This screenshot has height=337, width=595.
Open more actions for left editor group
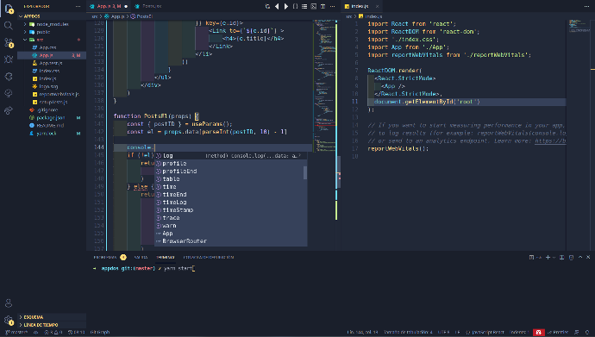[x=332, y=6]
